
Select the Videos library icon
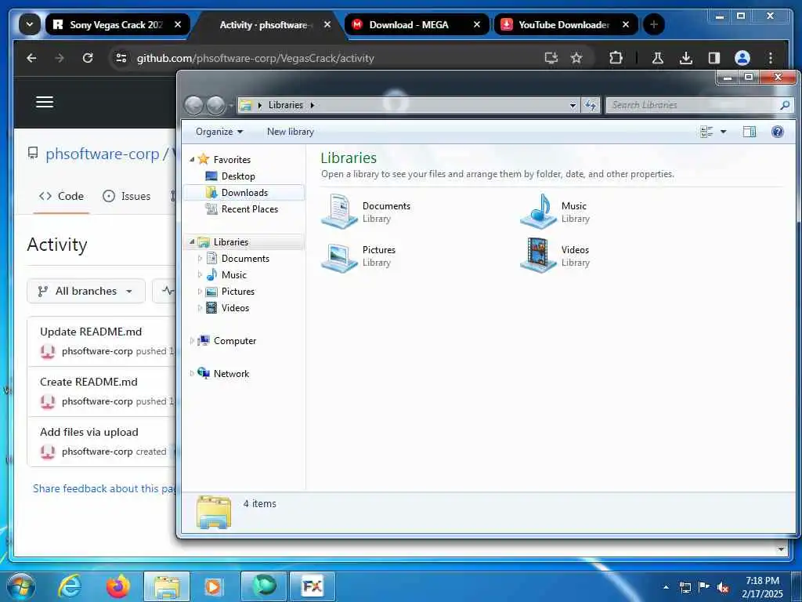tap(538, 255)
